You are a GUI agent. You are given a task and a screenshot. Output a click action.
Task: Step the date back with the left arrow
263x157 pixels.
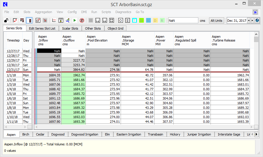click(x=249, y=21)
